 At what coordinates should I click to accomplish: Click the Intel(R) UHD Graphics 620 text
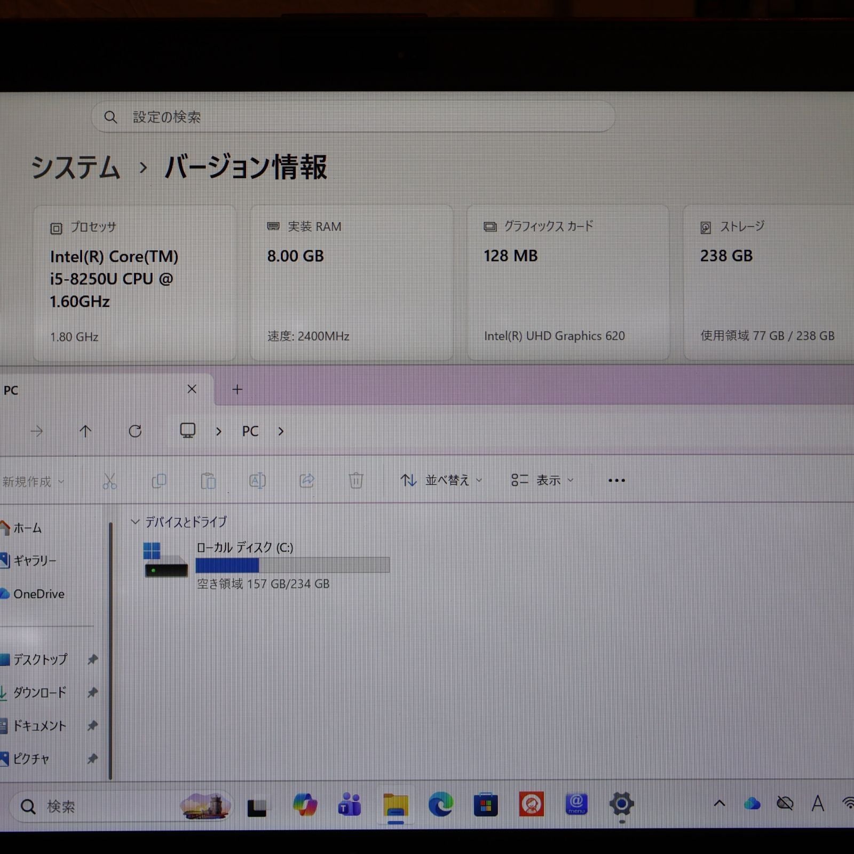pos(555,336)
